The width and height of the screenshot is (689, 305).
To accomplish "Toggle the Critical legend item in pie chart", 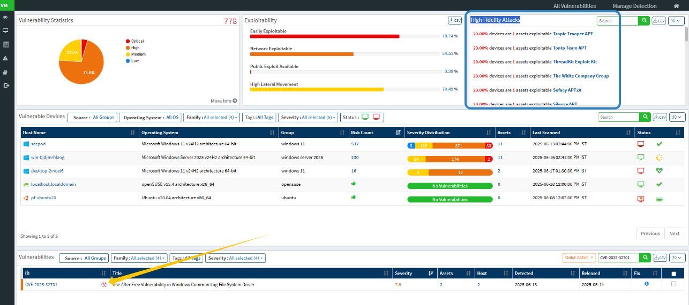I will click(x=134, y=41).
